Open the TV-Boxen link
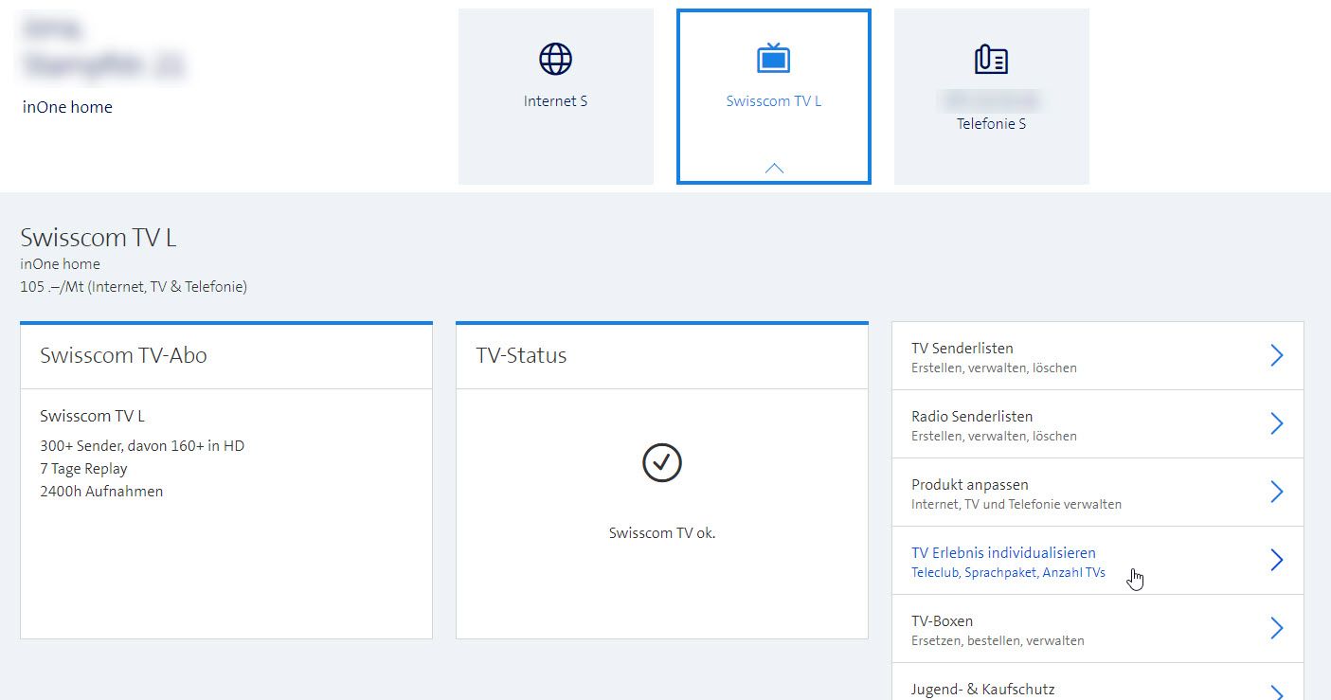Image resolution: width=1331 pixels, height=700 pixels. 942,620
